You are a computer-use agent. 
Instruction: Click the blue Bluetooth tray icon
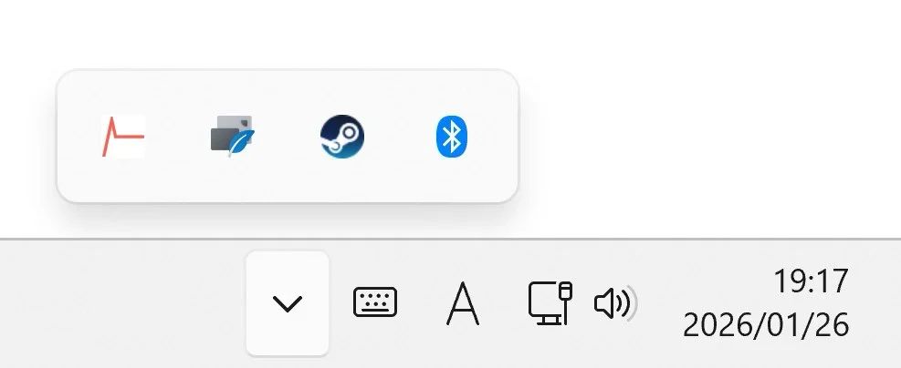(x=452, y=137)
